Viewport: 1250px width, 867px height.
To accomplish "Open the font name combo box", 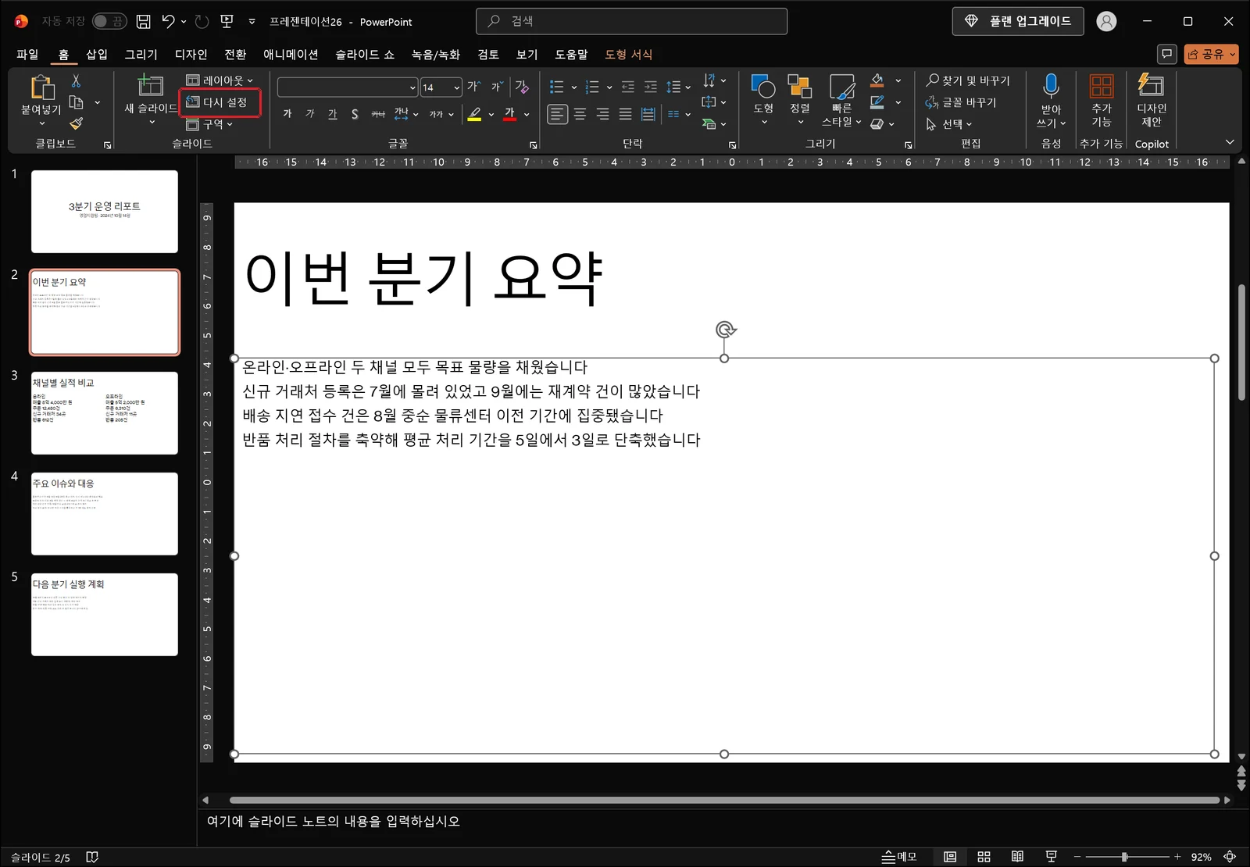I will 348,87.
